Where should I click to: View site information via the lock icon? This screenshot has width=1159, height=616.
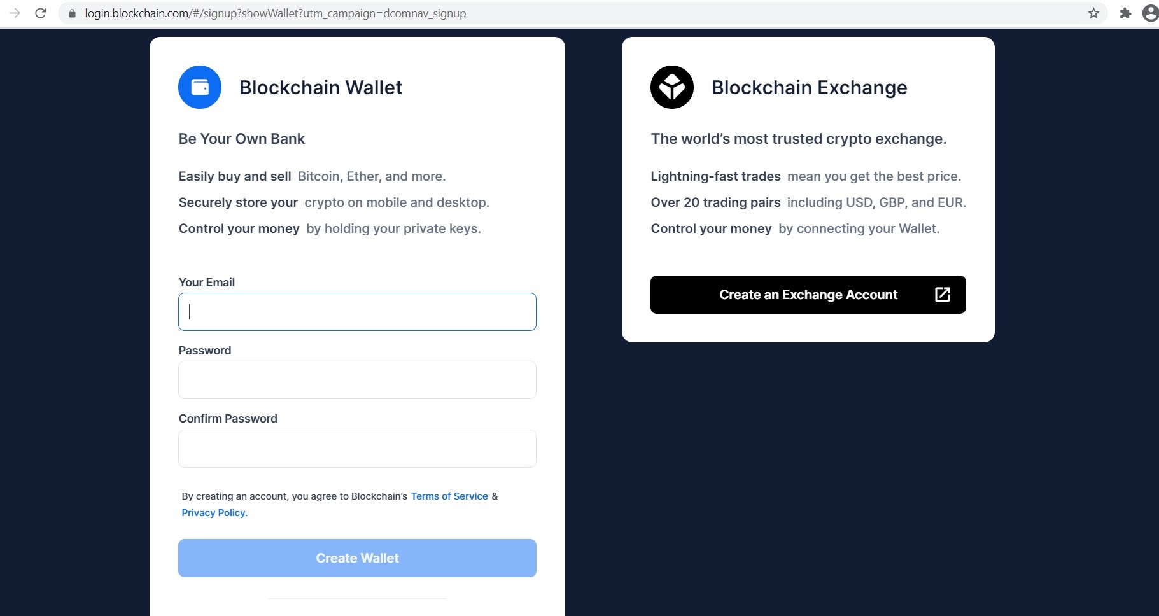pyautogui.click(x=72, y=13)
